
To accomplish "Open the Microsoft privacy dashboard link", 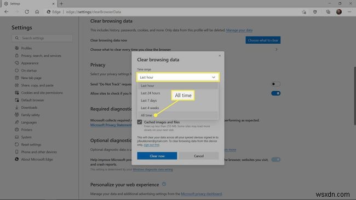I will [x=202, y=194].
